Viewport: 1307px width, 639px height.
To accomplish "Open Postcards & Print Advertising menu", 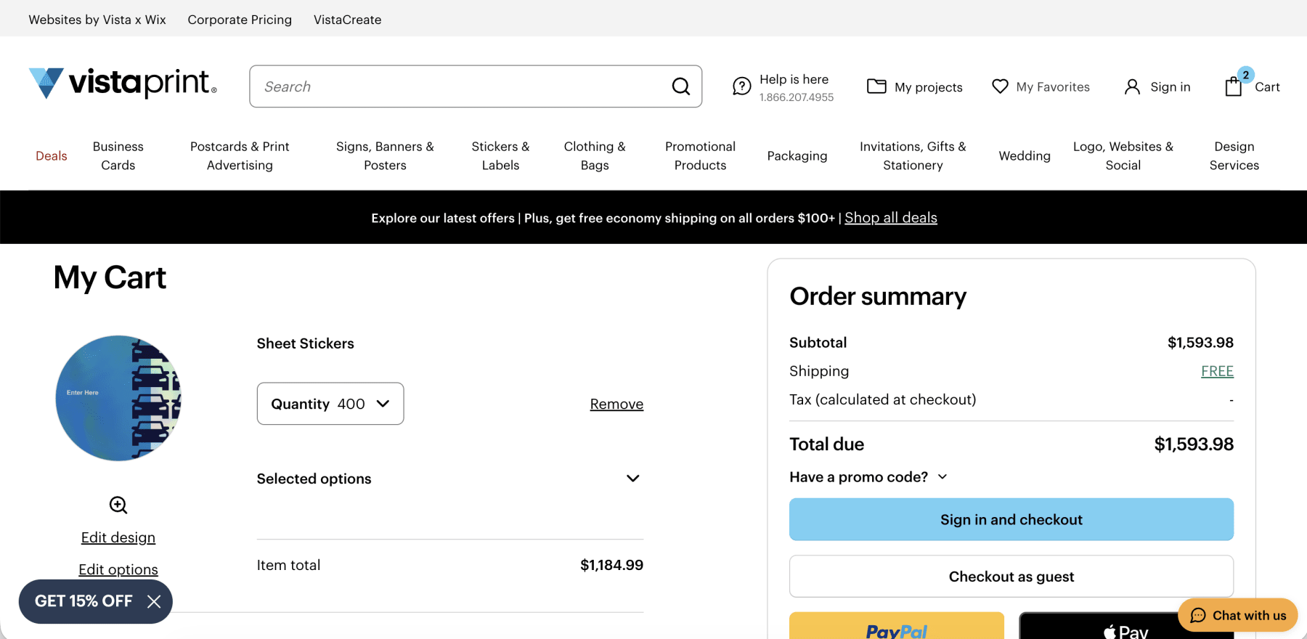I will tap(240, 155).
